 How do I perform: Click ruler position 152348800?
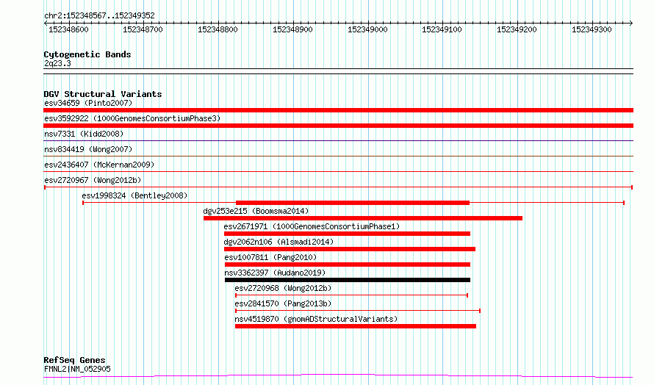[x=218, y=29]
